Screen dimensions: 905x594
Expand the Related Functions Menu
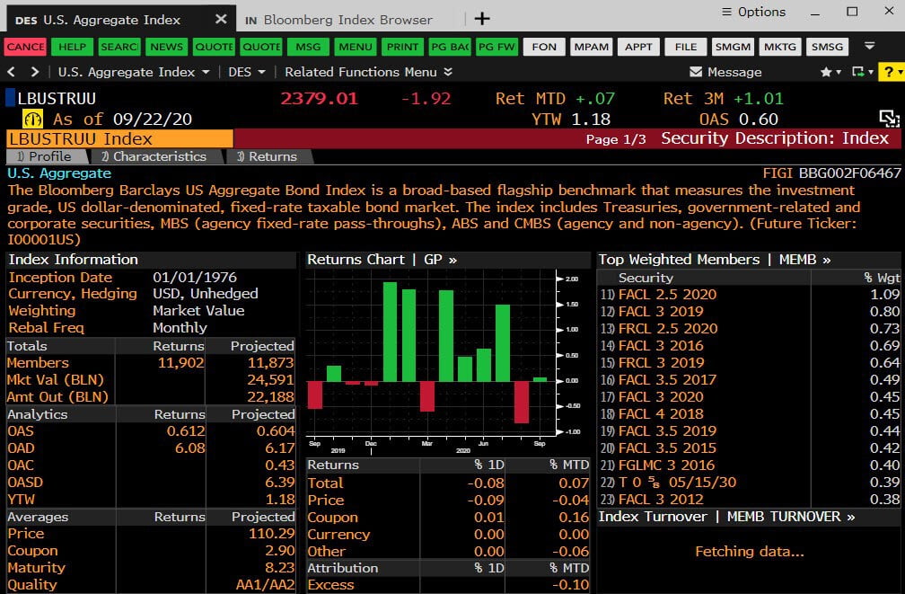[x=368, y=72]
